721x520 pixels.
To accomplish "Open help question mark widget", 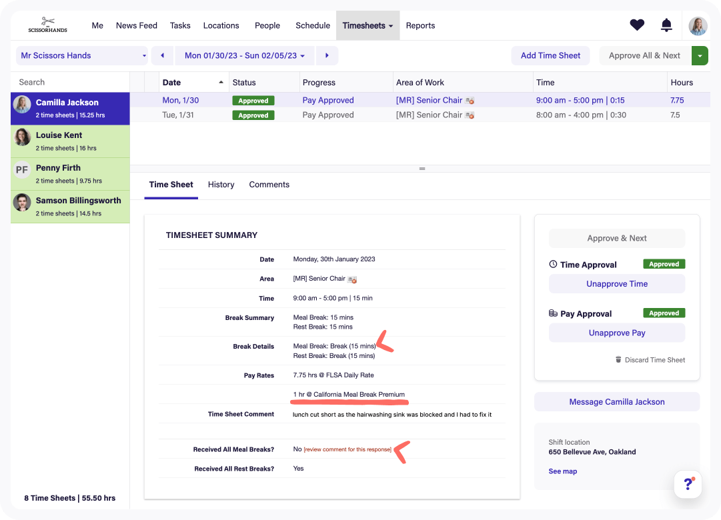I will tap(688, 484).
